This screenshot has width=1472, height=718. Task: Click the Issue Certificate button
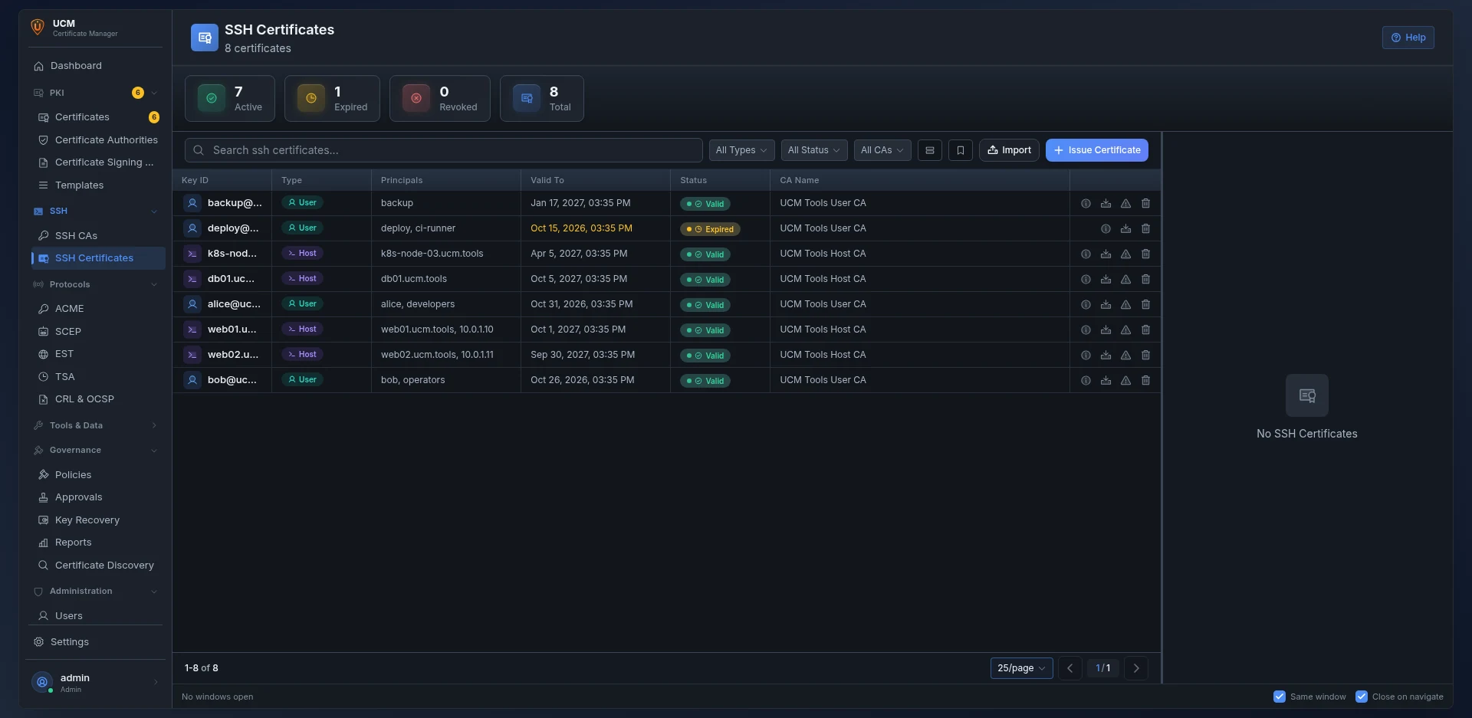(1096, 150)
